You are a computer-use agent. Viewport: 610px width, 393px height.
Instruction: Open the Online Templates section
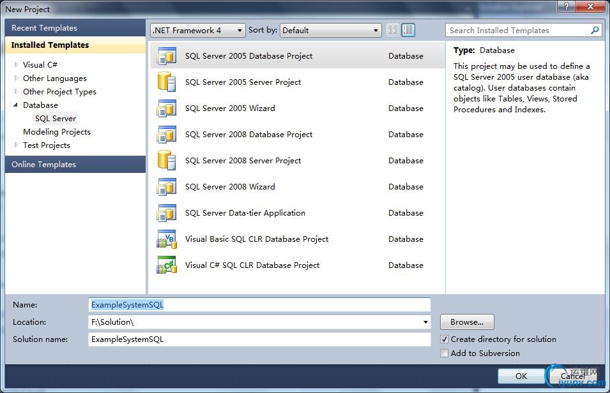pyautogui.click(x=75, y=165)
